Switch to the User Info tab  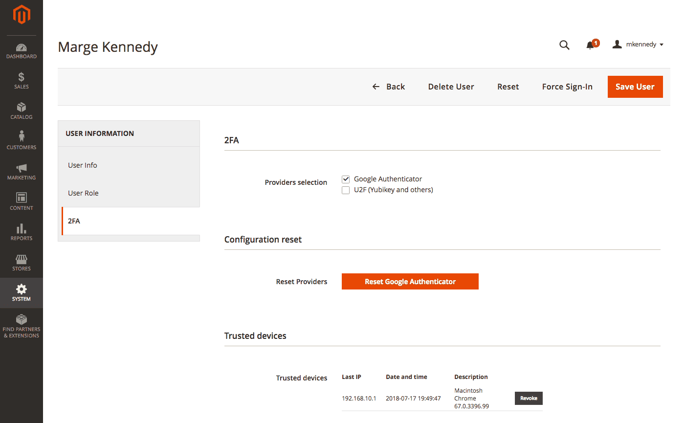[x=83, y=165]
